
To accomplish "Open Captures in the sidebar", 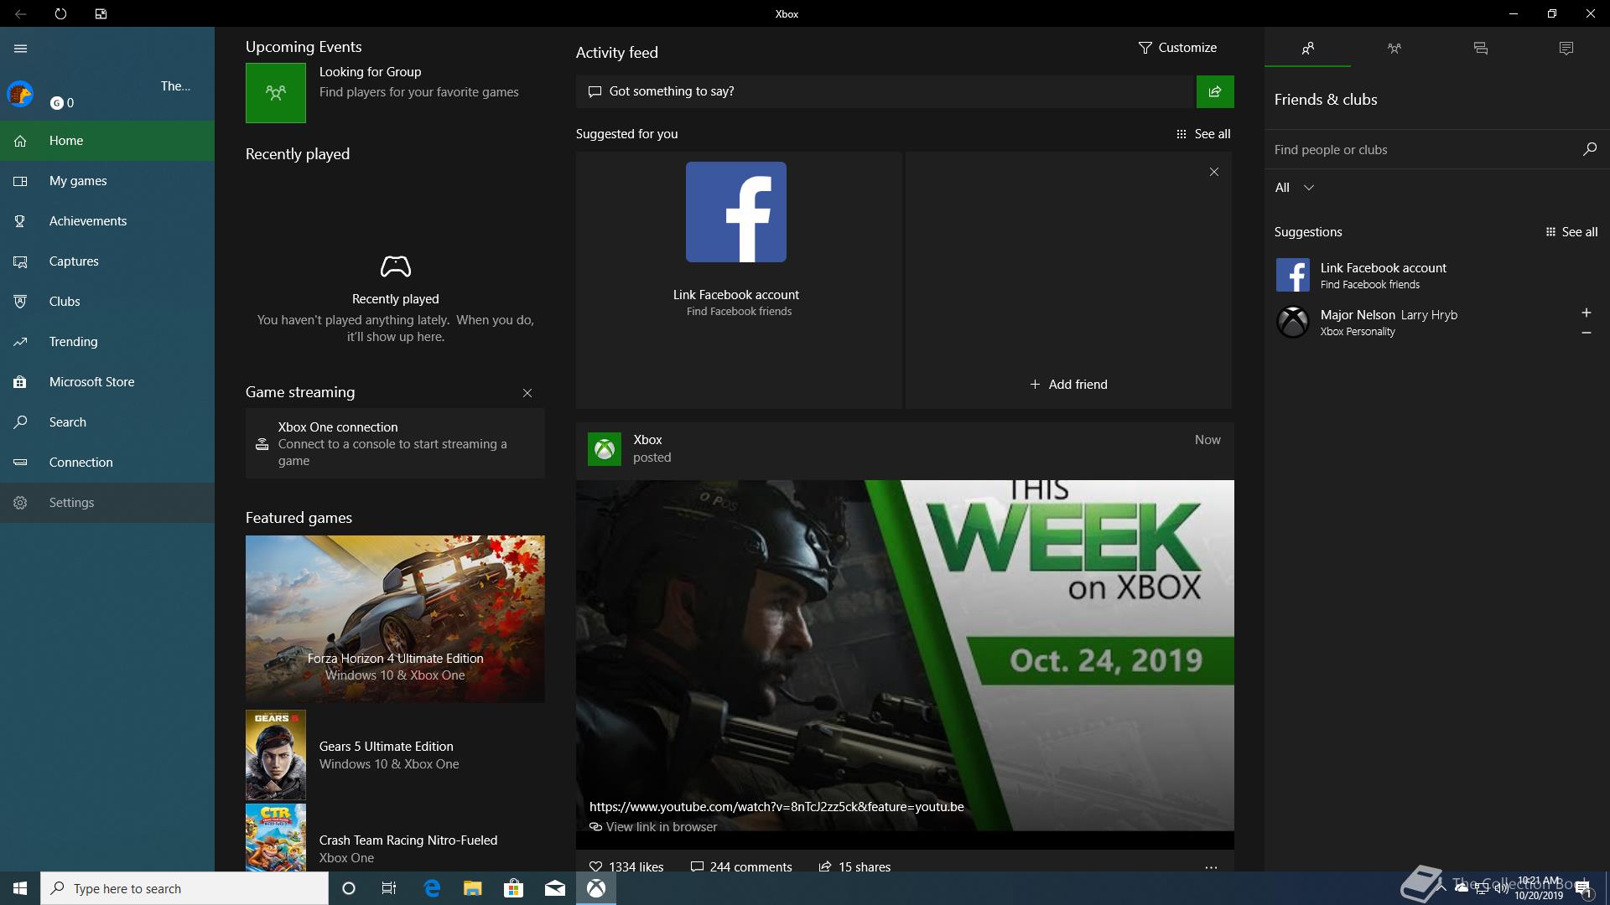I will (107, 261).
